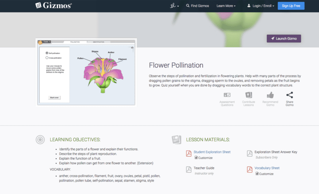Click the Lesson Materials newspaper icon

pyautogui.click(x=176, y=140)
